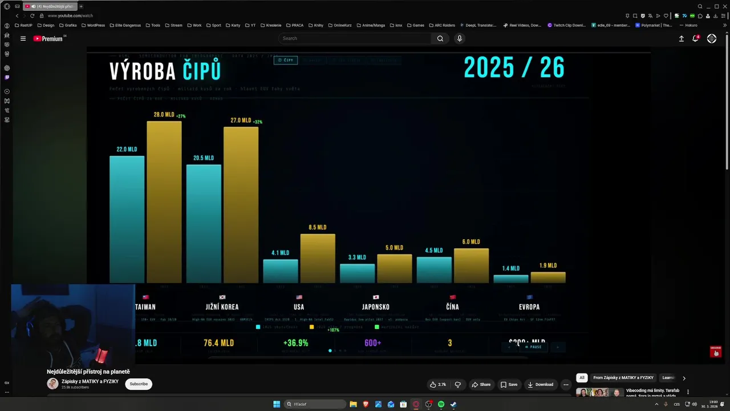Open the ARC Raiders bookmarks folder
This screenshot has width=730, height=411.
point(441,25)
